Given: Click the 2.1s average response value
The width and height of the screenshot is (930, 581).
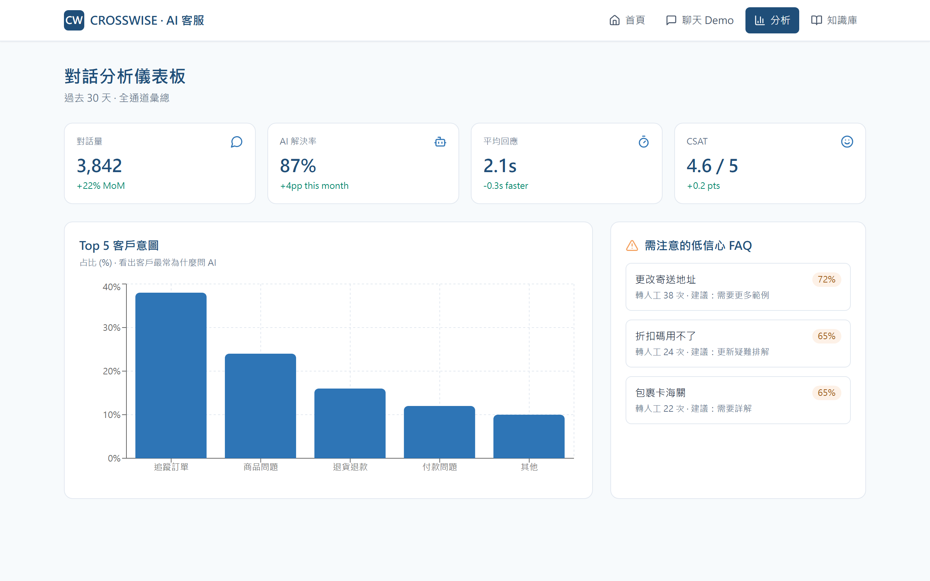Looking at the screenshot, I should 500,166.
